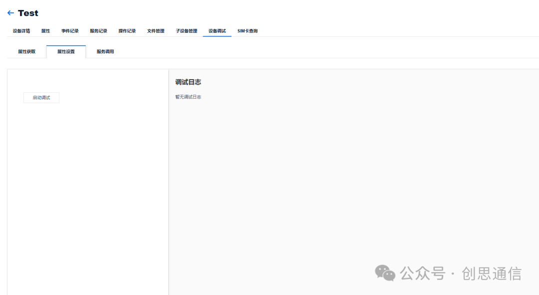This screenshot has width=539, height=295.
Task: Click the 暂无调试日志 message text
Action: click(x=188, y=97)
